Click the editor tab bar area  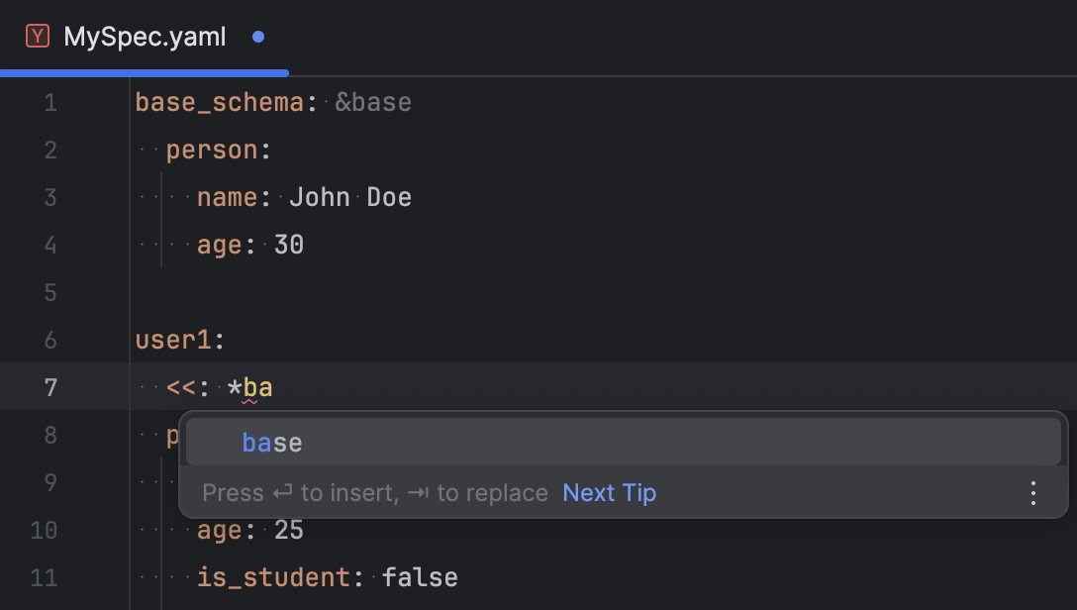594,37
